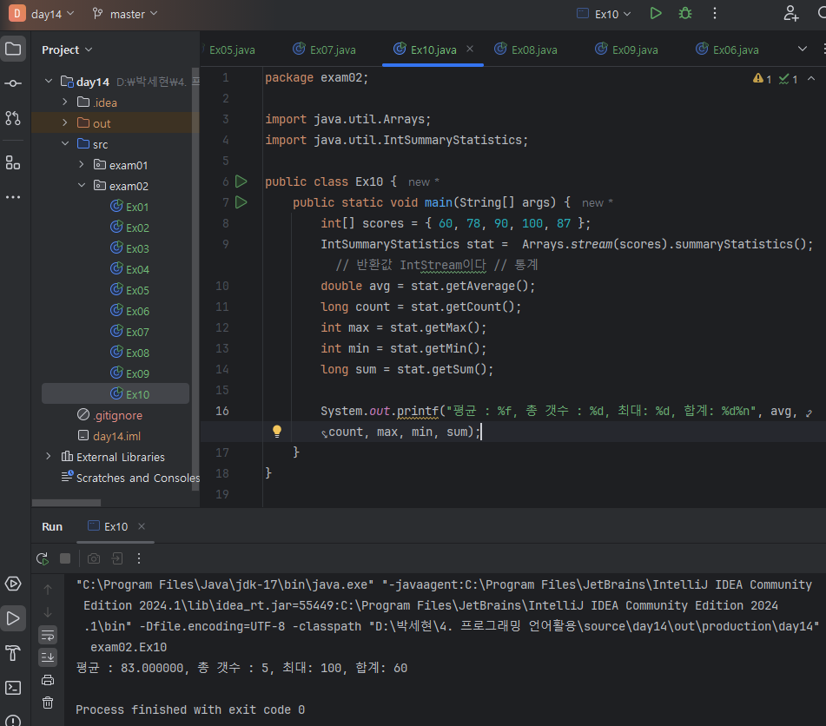Switch to the Ex07.java editor tab

point(332,49)
